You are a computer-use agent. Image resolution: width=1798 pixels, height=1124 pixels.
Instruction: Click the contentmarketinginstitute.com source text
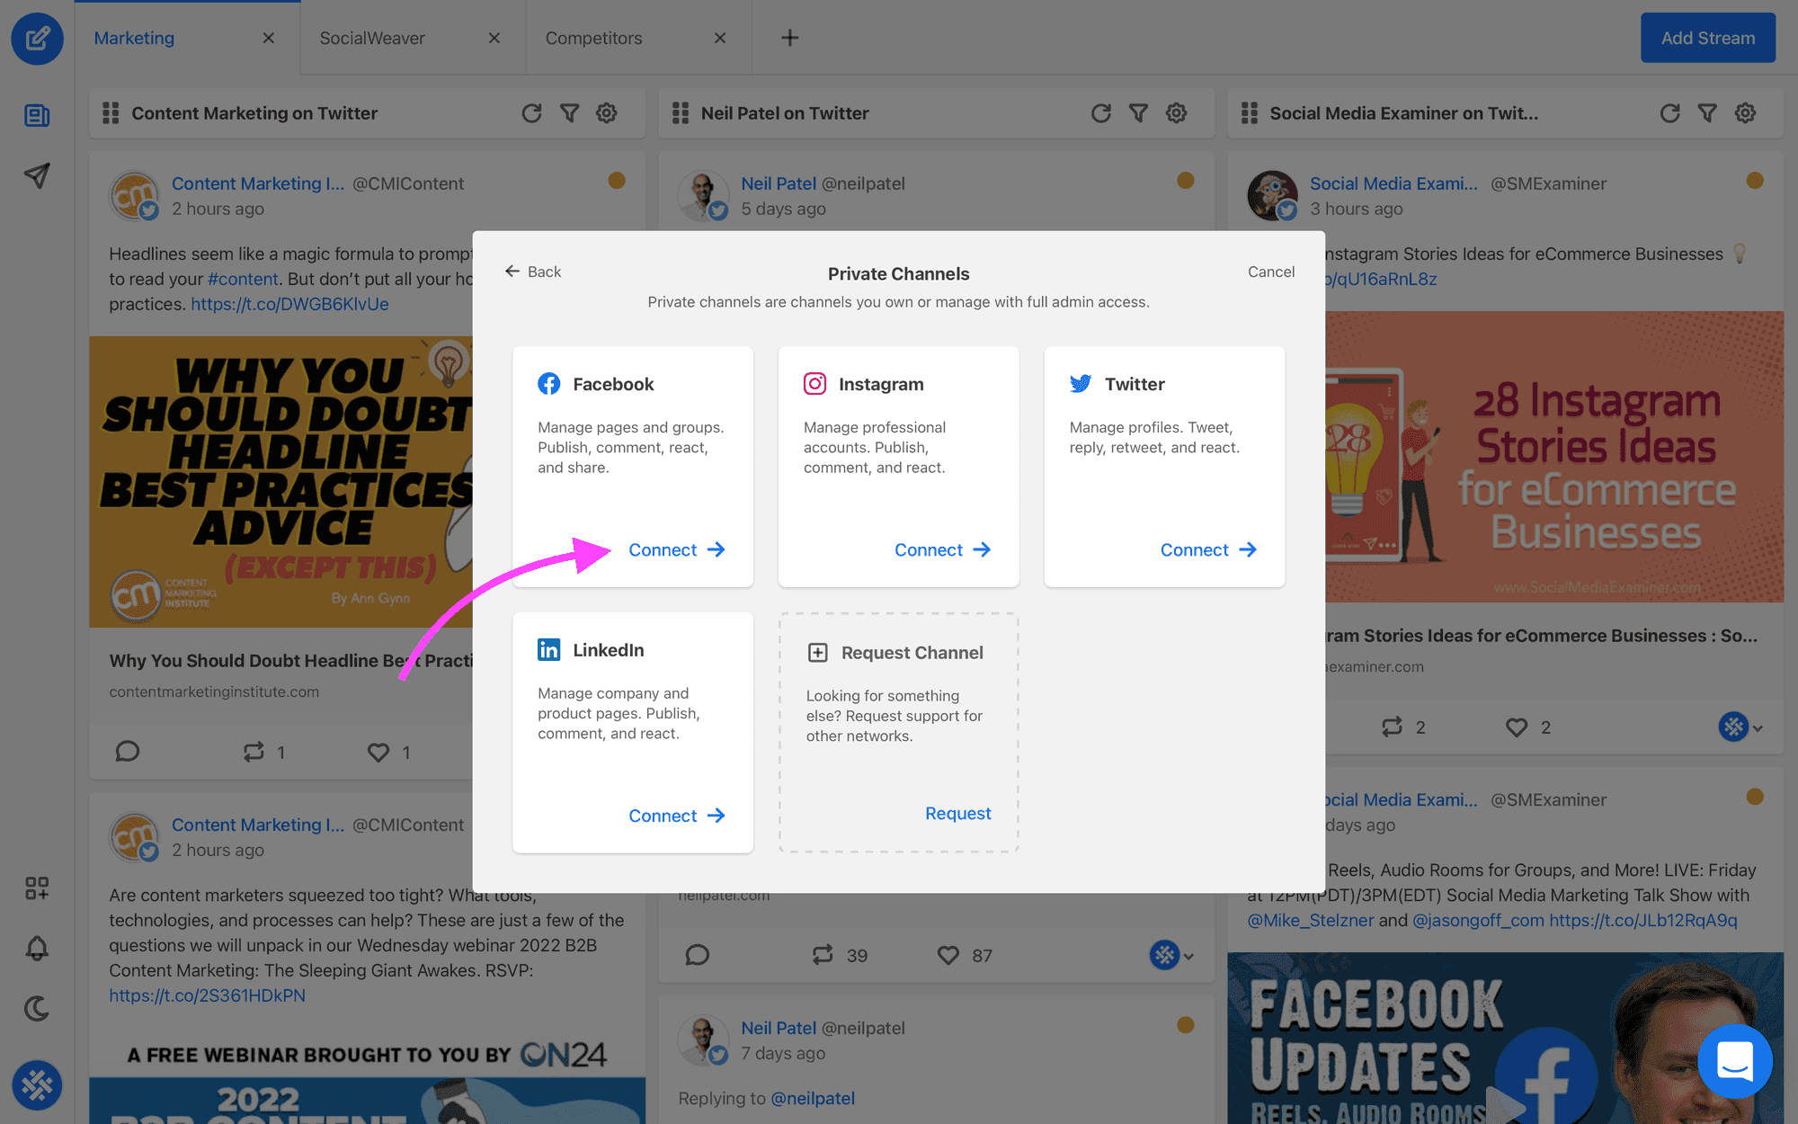pyautogui.click(x=214, y=691)
